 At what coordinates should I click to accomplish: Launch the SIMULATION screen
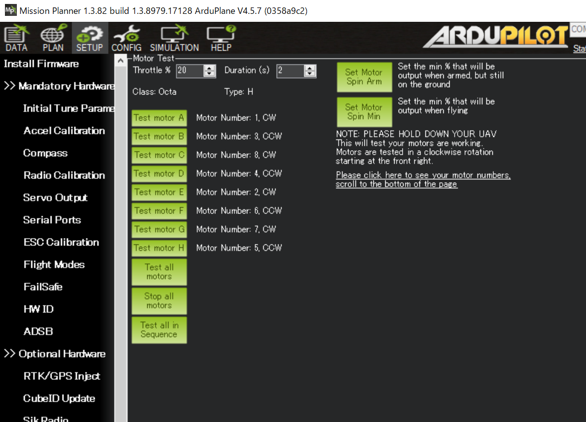click(175, 37)
